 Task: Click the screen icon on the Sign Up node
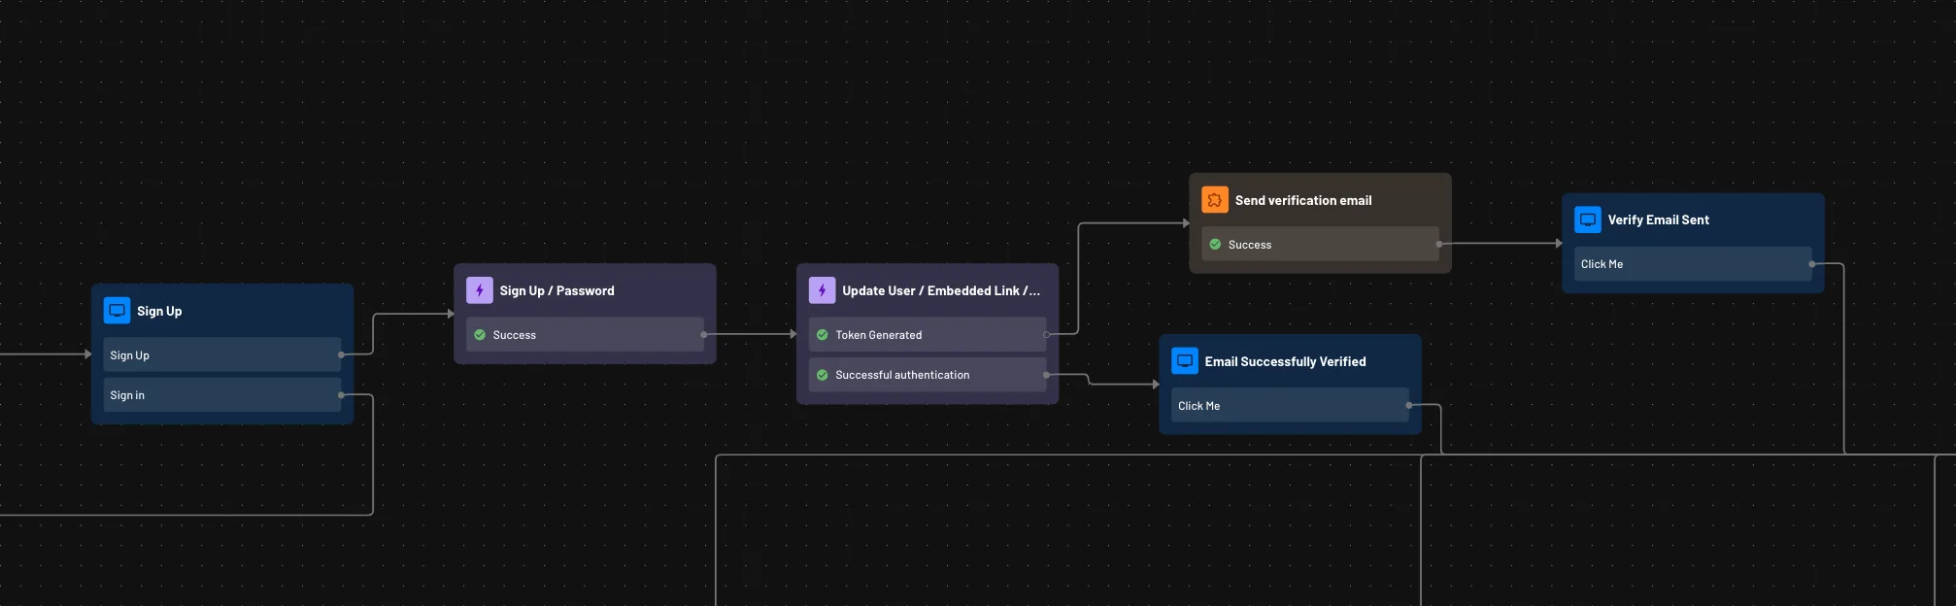point(117,311)
